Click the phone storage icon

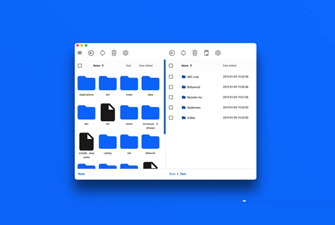207,53
